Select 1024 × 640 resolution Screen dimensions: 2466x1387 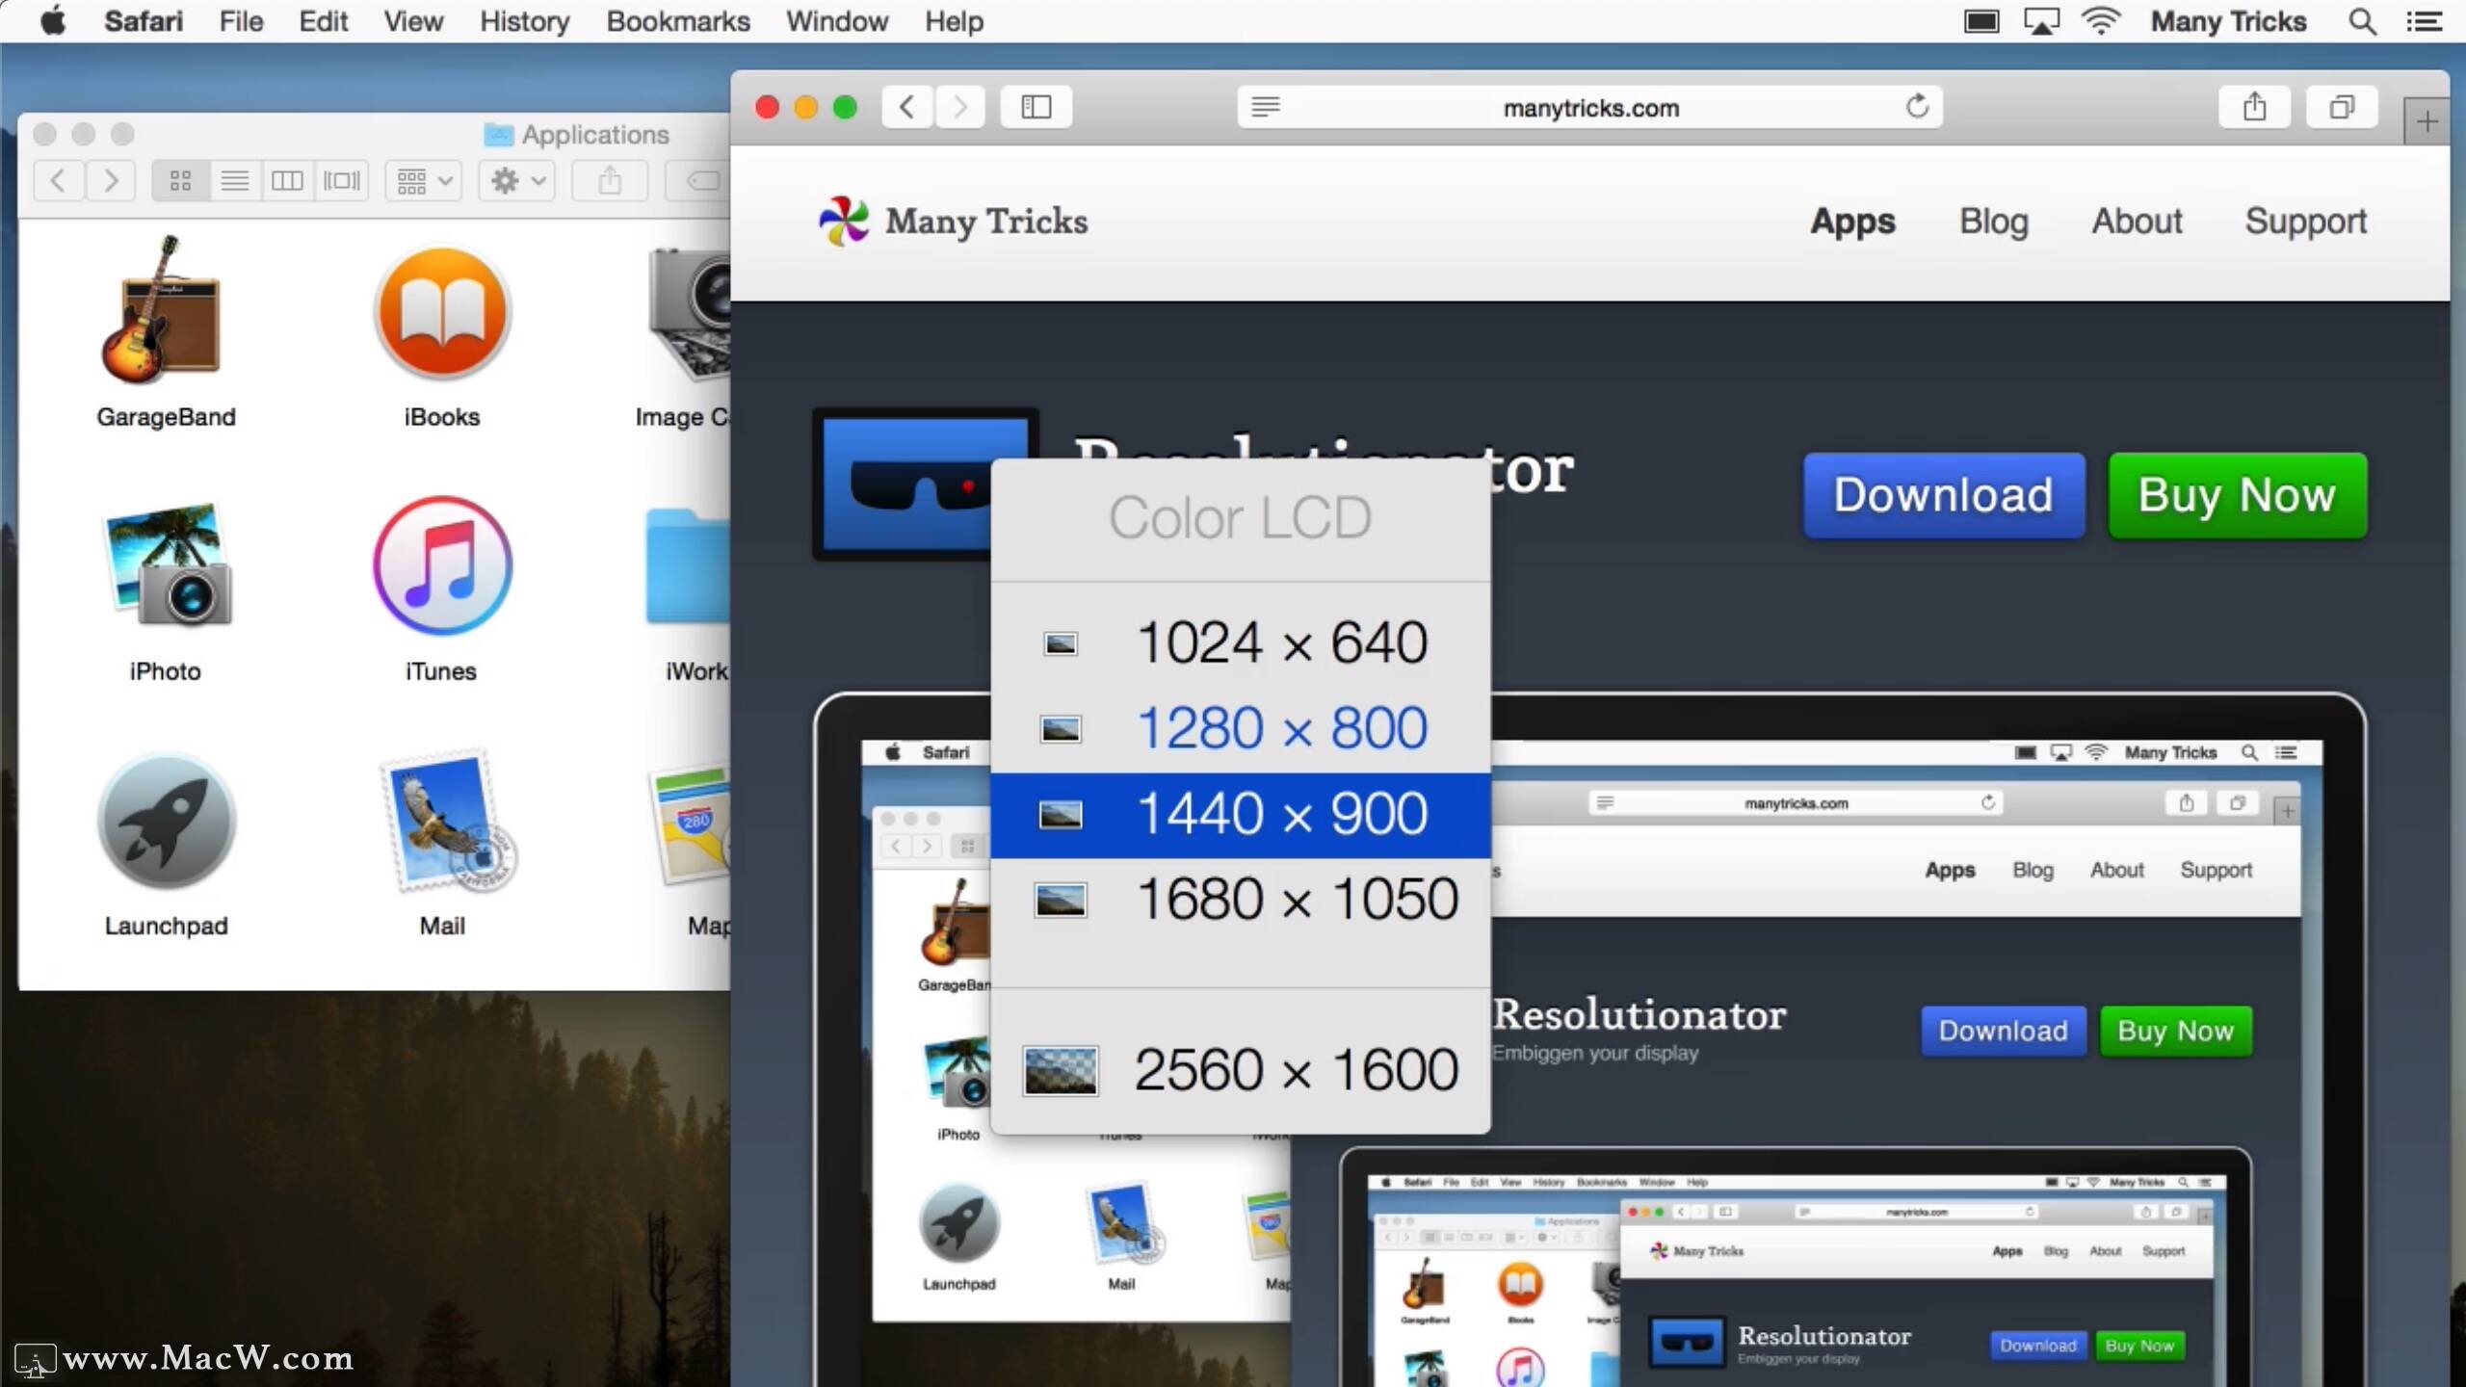tap(1241, 642)
